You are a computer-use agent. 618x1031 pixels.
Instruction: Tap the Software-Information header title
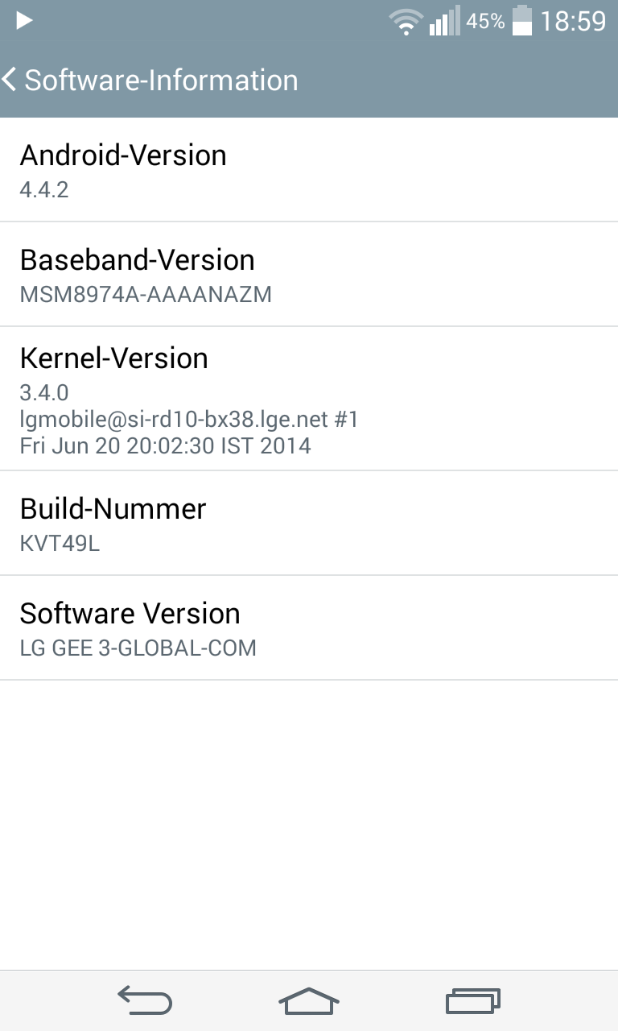point(161,80)
